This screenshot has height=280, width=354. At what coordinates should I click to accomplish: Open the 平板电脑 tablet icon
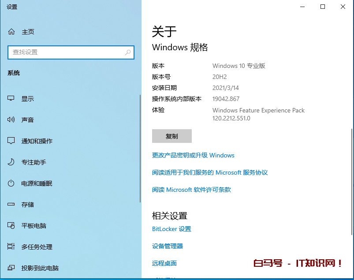11,226
